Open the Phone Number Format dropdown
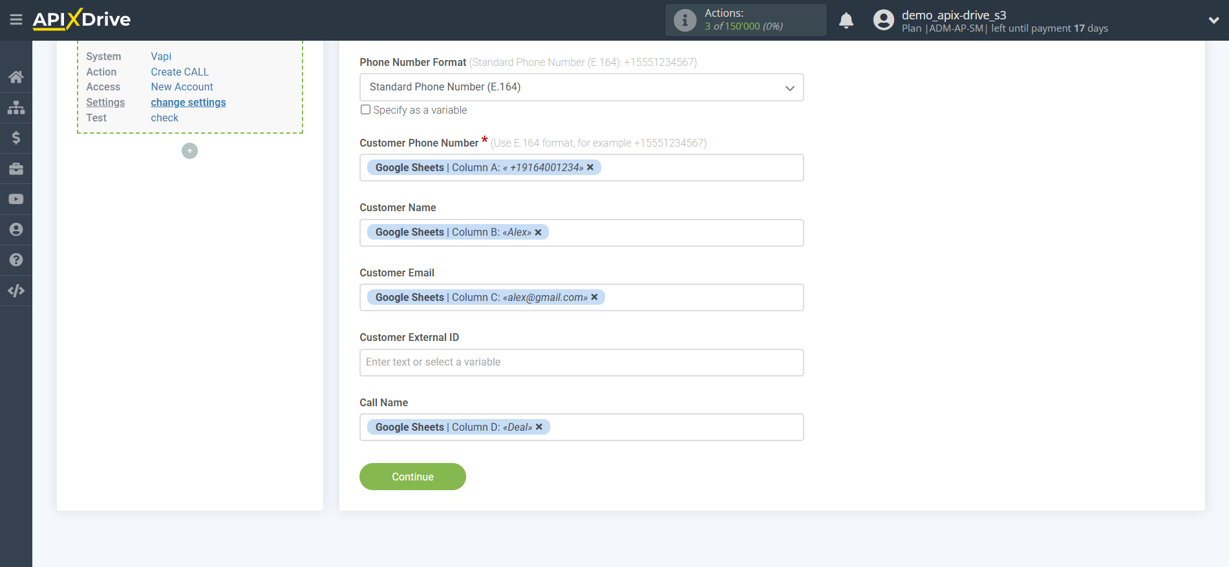Viewport: 1229px width, 567px height. click(x=581, y=87)
